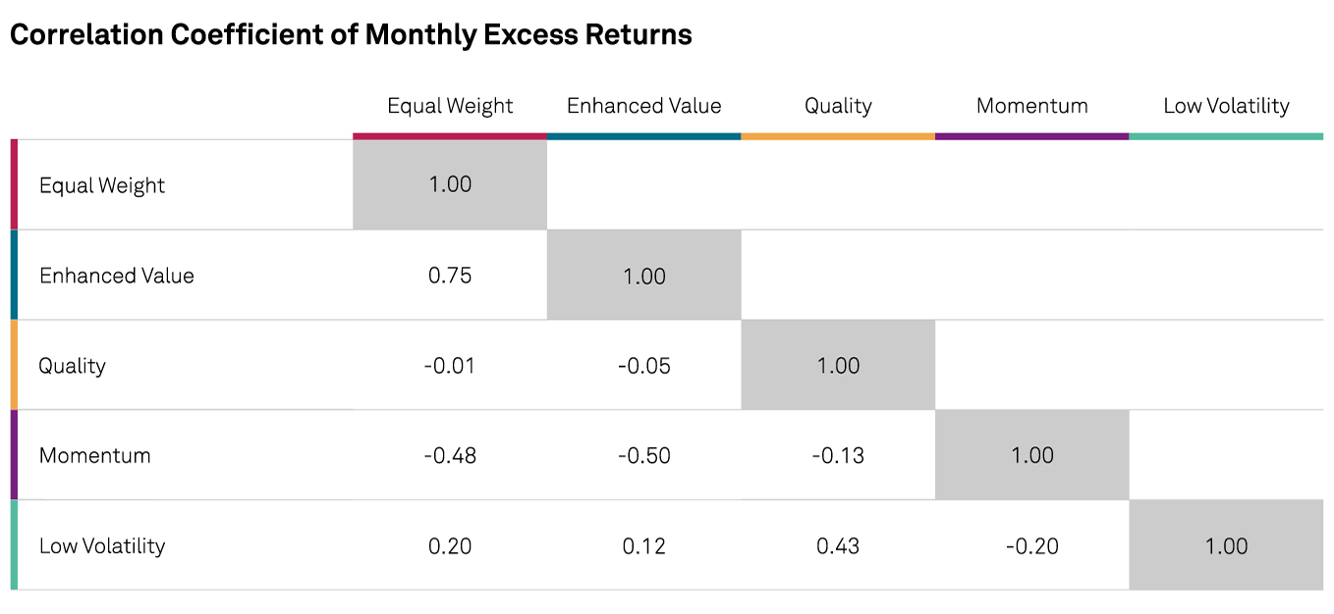Click the Equal Weight column header
Screen dimensions: 1334x614
[x=450, y=106]
